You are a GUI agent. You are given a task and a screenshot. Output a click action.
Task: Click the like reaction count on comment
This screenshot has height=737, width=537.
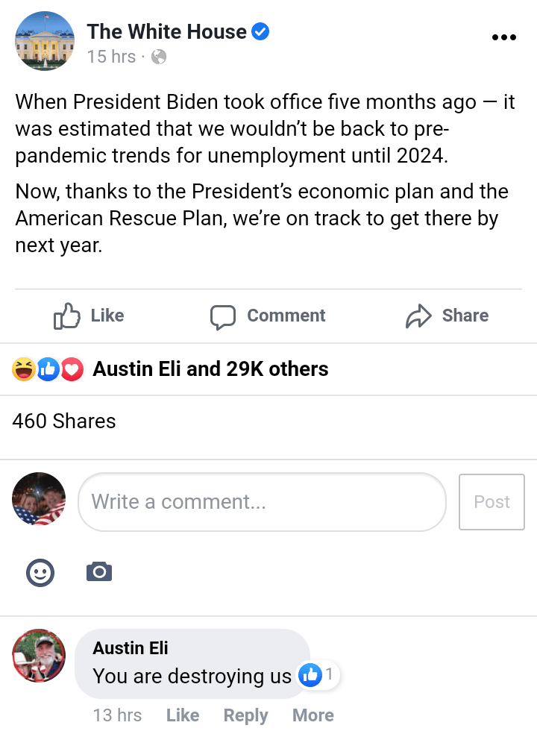click(x=319, y=676)
